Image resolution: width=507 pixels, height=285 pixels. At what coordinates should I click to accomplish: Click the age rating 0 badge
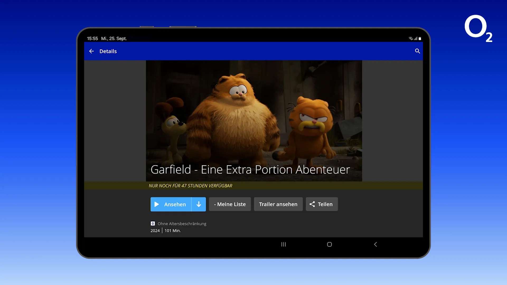point(153,224)
